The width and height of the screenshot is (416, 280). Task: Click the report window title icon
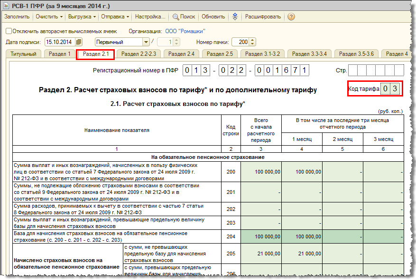tap(6, 6)
